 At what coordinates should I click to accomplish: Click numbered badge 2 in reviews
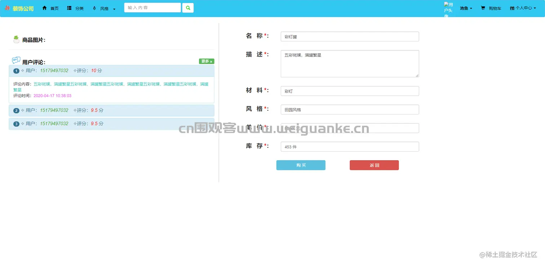click(16, 111)
